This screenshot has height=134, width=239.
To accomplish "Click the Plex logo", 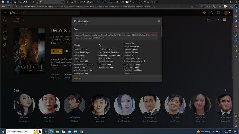I will 14,13.
